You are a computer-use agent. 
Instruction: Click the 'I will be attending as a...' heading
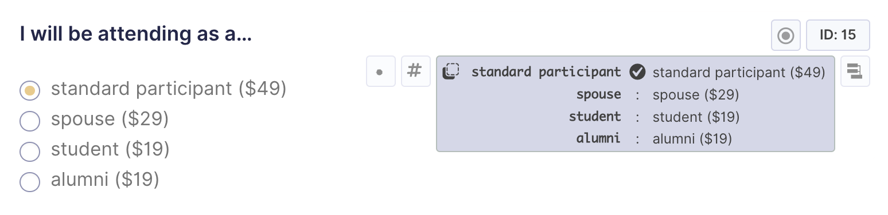[x=135, y=35]
